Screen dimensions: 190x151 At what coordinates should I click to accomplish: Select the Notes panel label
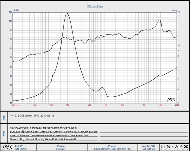pyautogui.click(x=4, y=134)
